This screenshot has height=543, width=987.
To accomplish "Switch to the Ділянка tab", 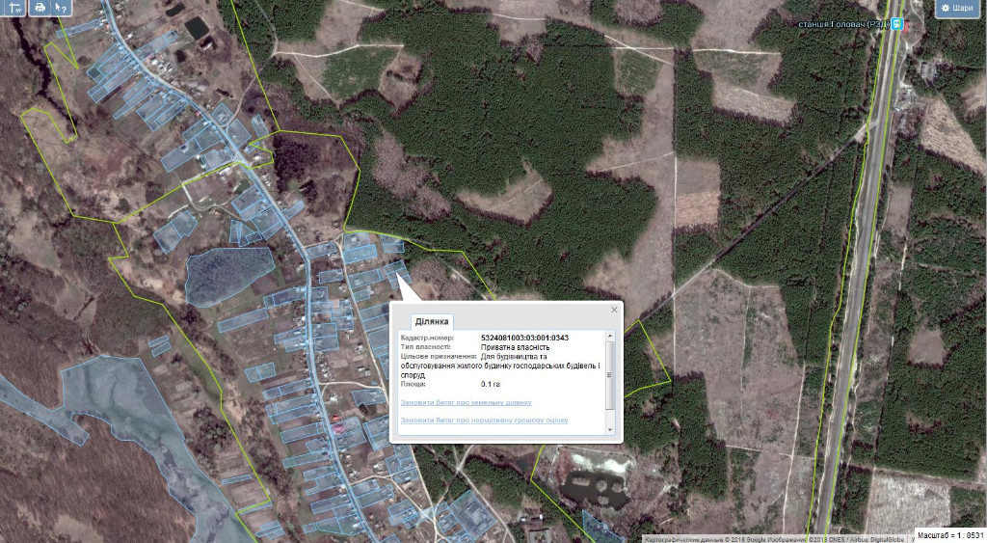I will [x=431, y=321].
